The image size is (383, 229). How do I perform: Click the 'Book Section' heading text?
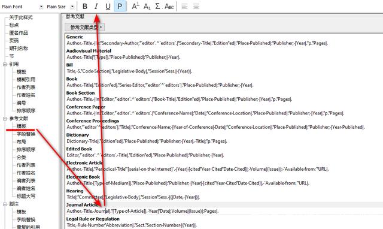80,93
